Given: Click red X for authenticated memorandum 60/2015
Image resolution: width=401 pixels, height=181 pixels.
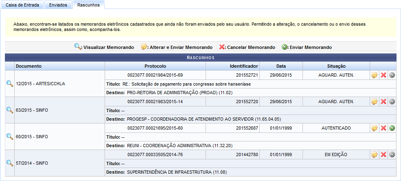Looking at the screenshot, I should (x=383, y=128).
